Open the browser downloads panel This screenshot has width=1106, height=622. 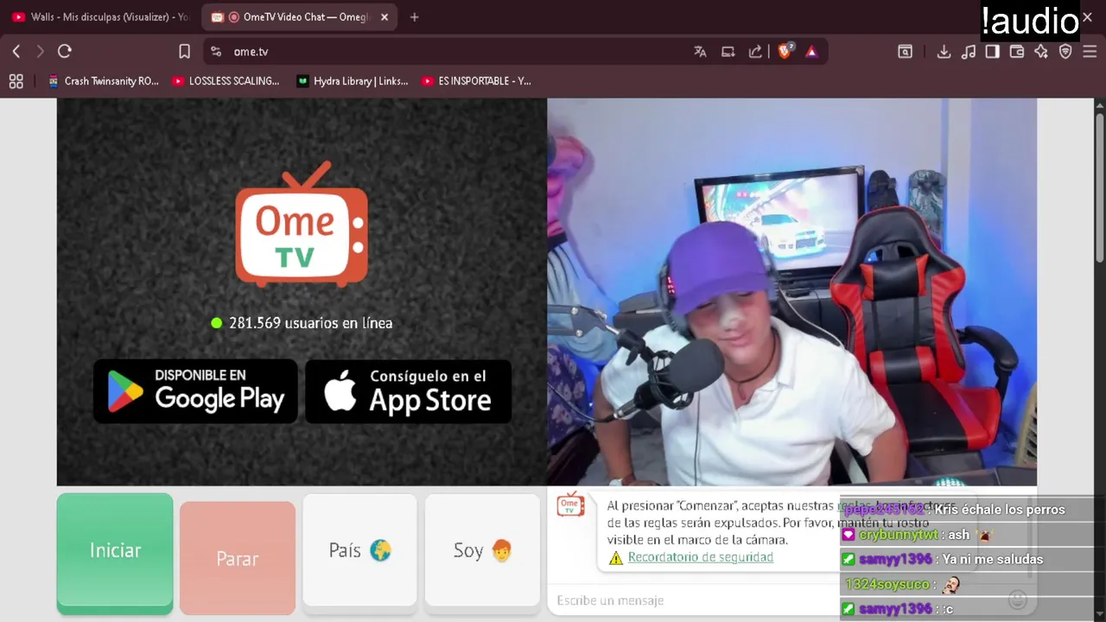coord(944,52)
